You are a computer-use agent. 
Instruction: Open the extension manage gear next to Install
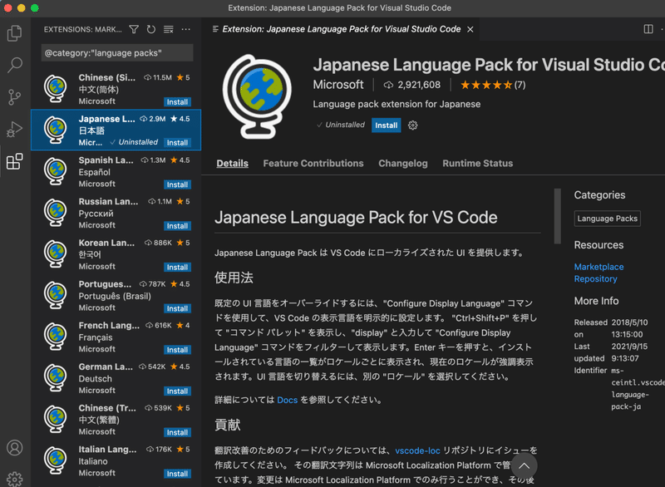[x=412, y=125]
